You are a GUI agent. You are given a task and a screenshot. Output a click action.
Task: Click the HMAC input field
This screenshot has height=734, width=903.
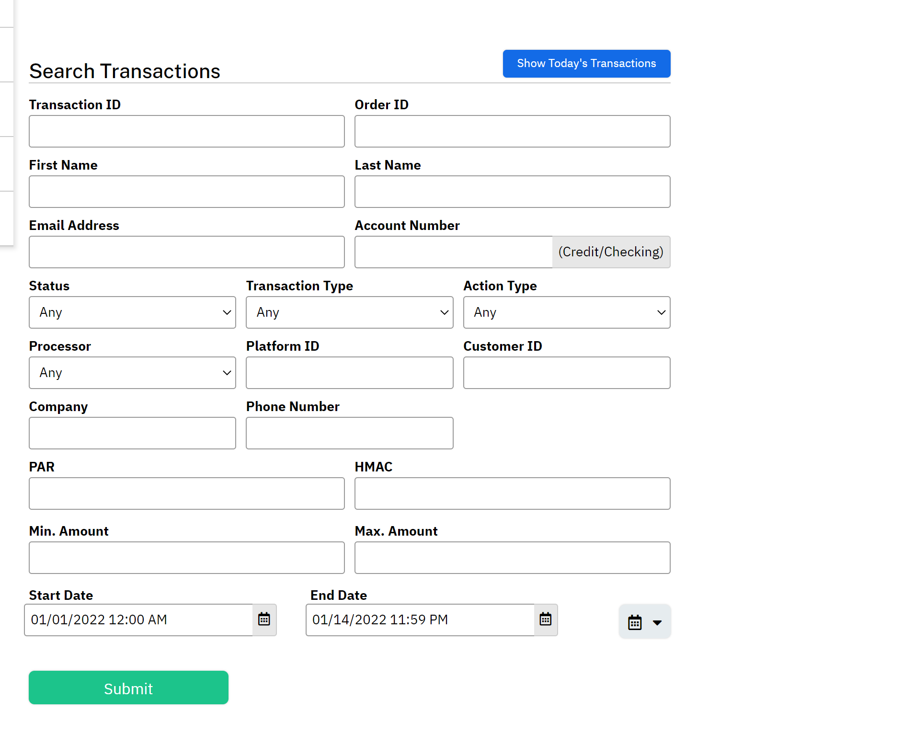[512, 493]
